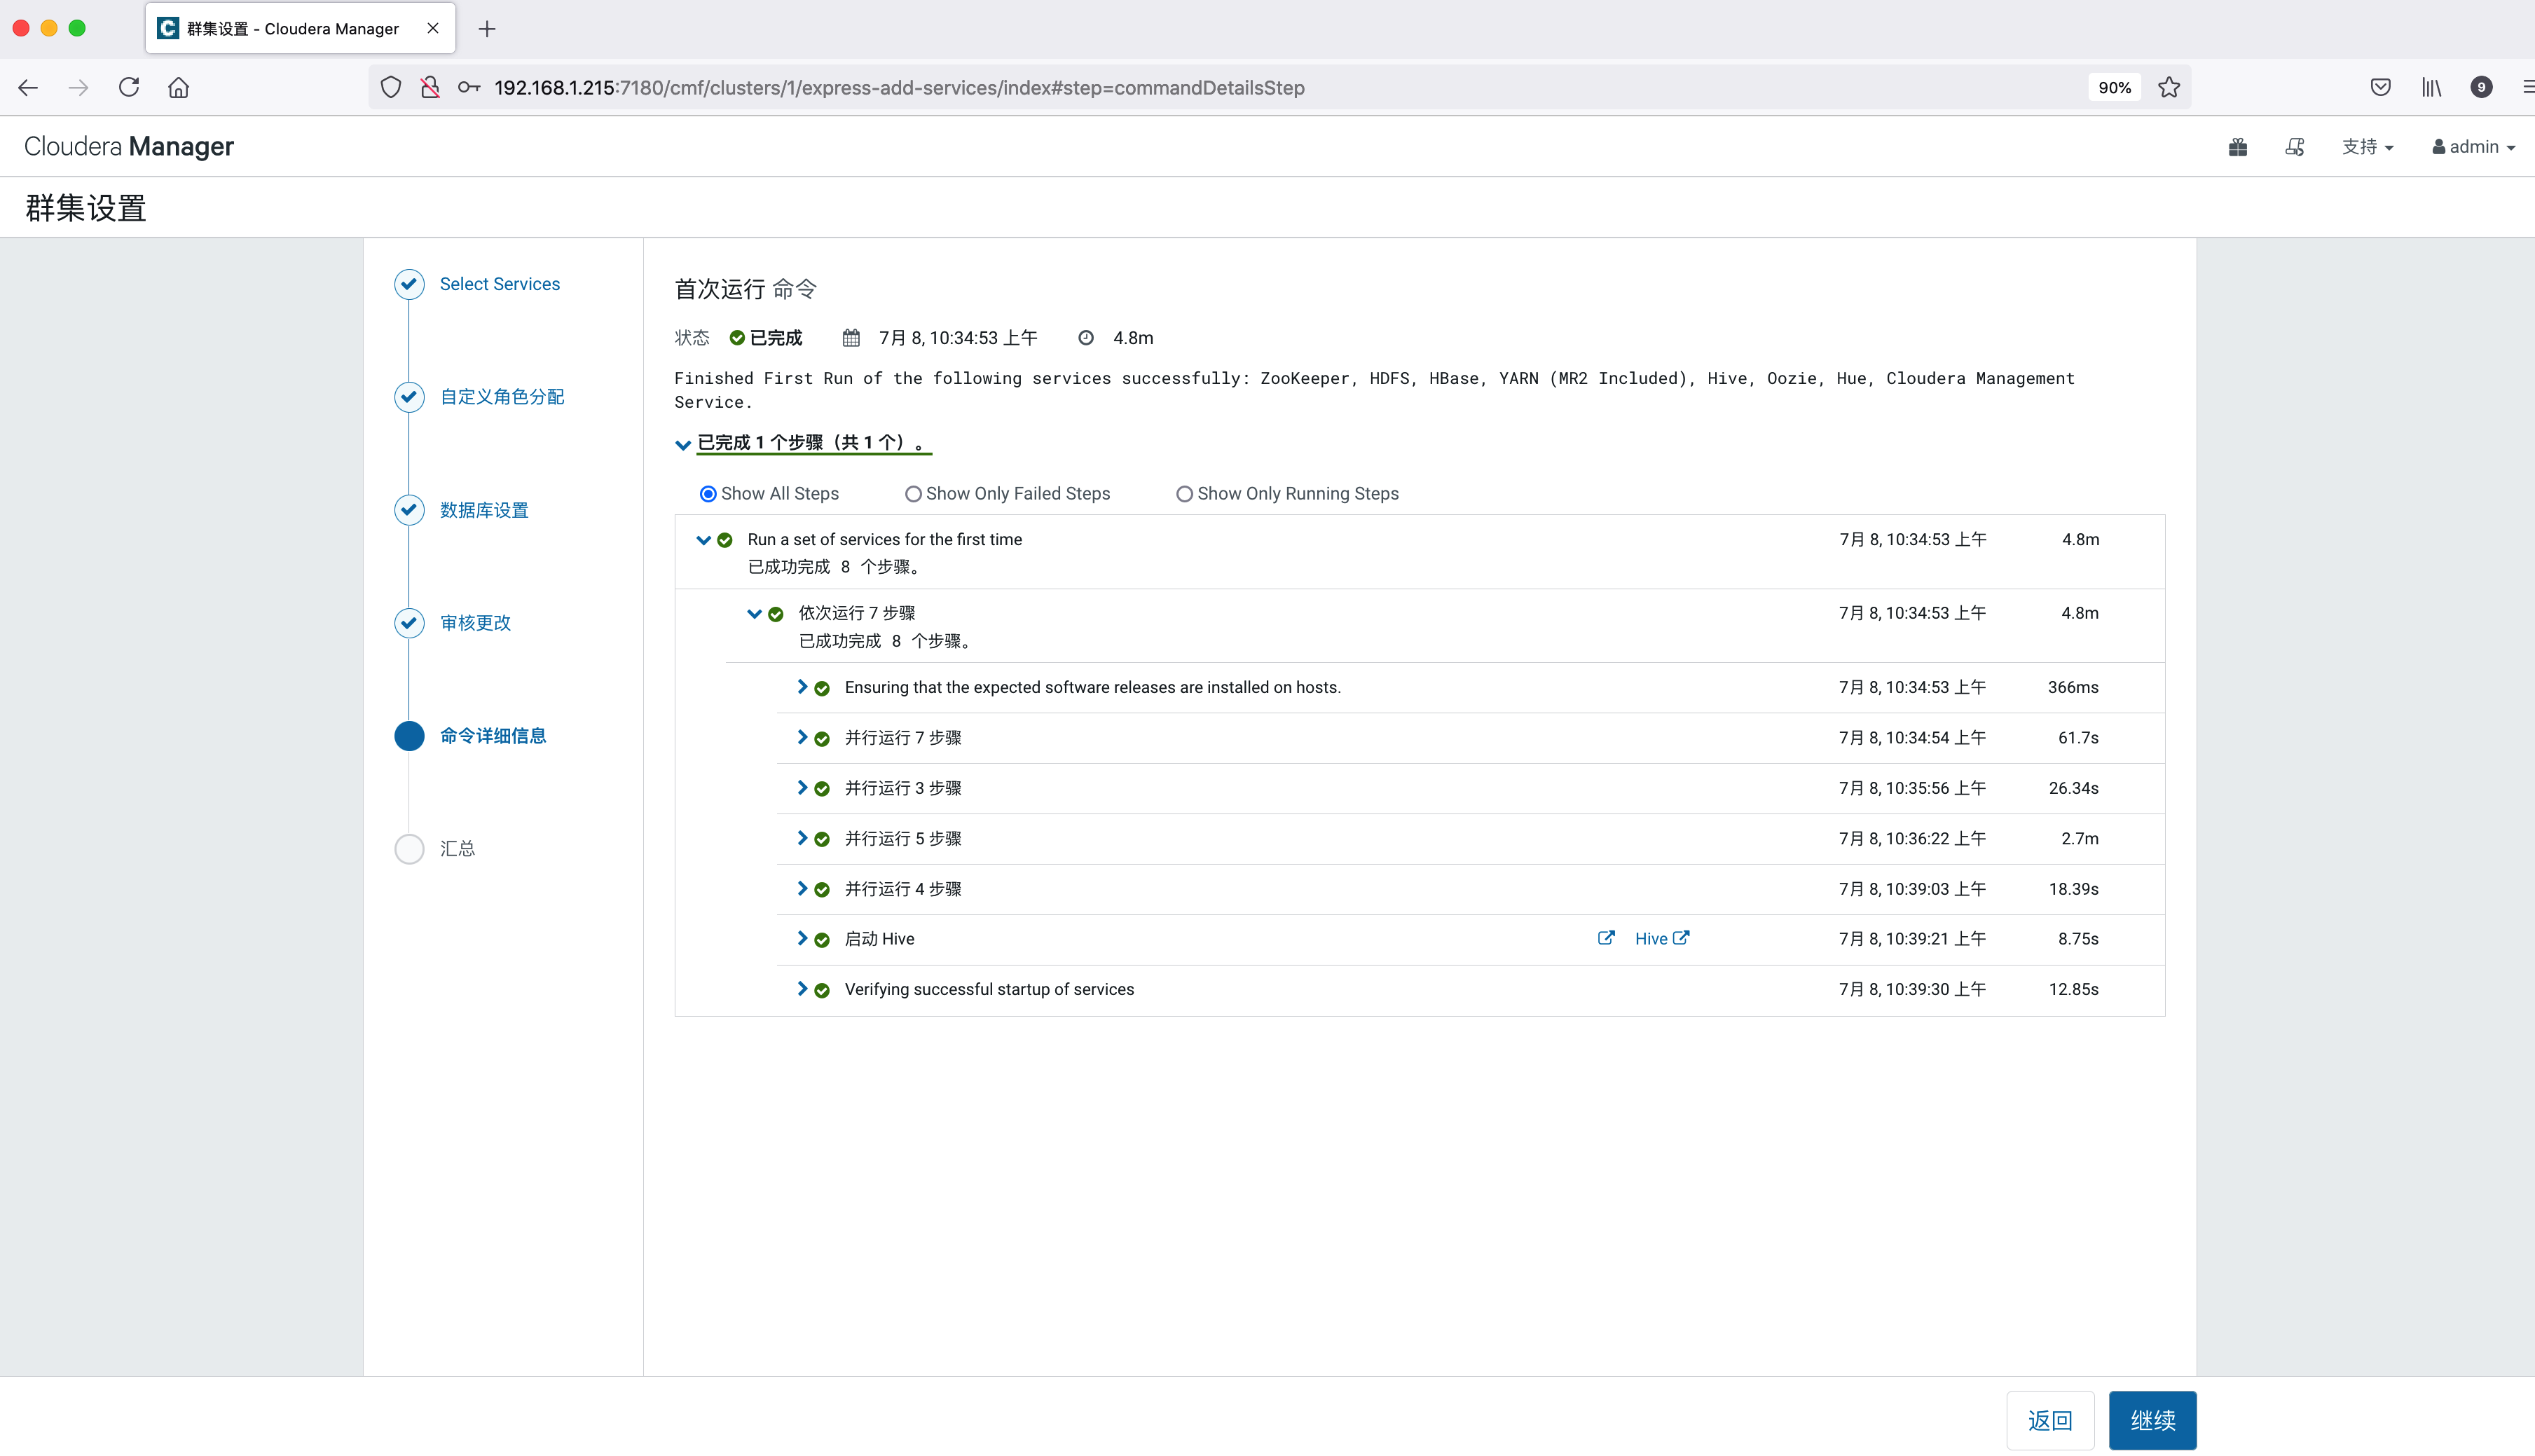
Task: Expand Verifying successful startup of services row
Action: tap(802, 989)
